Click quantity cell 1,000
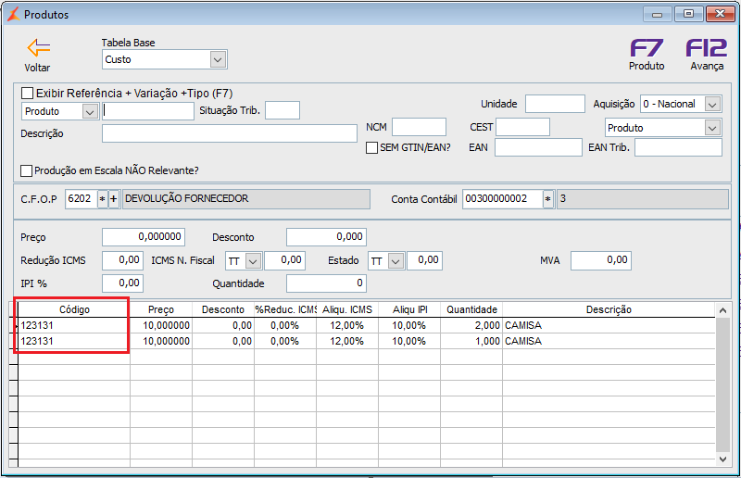The height and width of the screenshot is (478, 741). (471, 341)
